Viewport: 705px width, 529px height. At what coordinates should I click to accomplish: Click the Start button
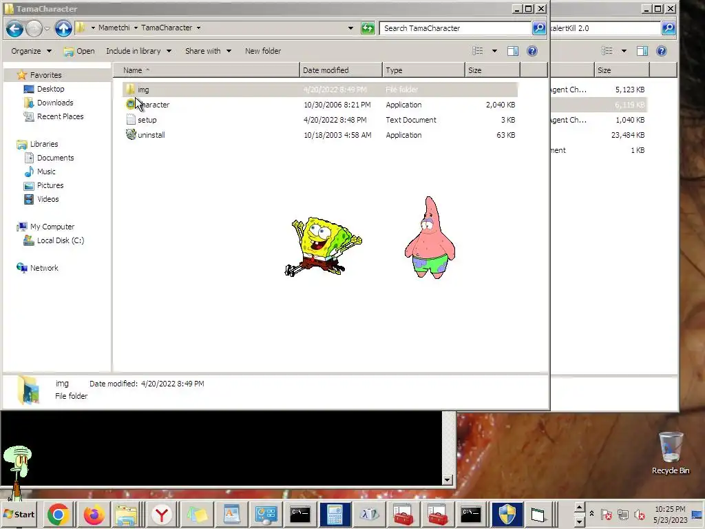[19, 514]
